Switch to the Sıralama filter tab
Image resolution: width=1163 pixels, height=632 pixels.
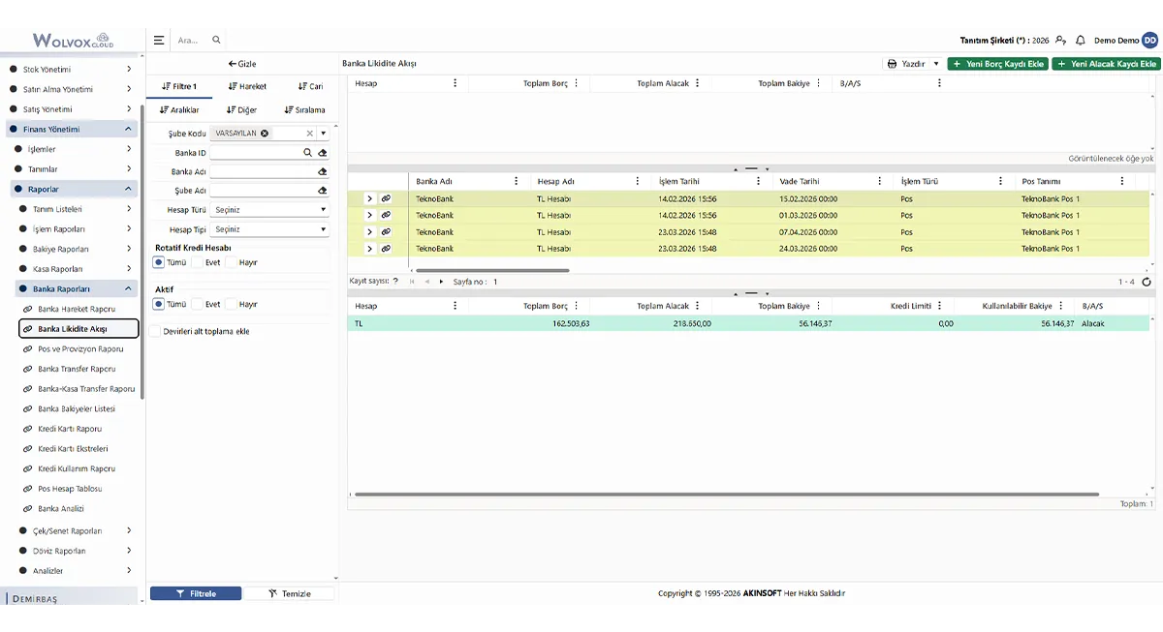[x=304, y=110]
